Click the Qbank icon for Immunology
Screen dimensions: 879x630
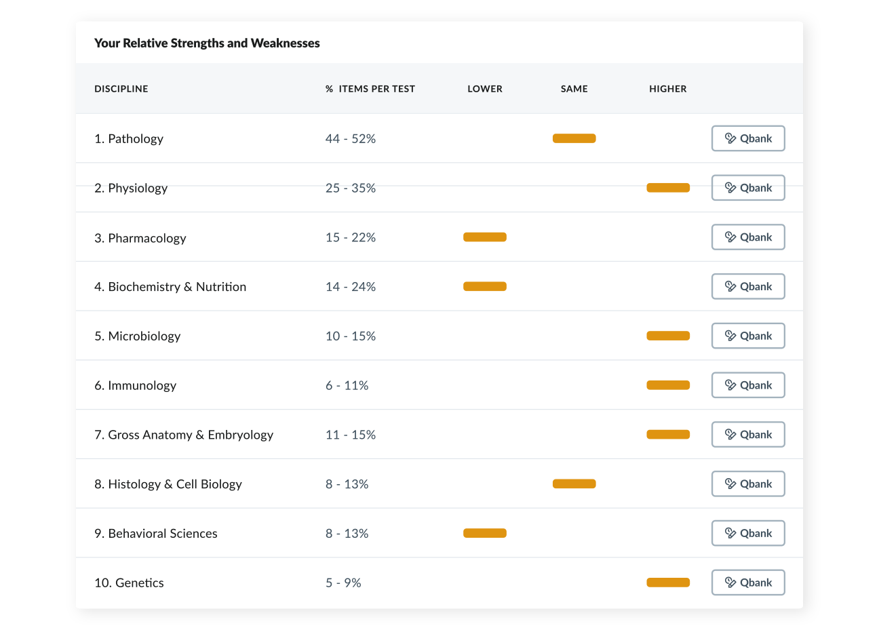pos(729,385)
